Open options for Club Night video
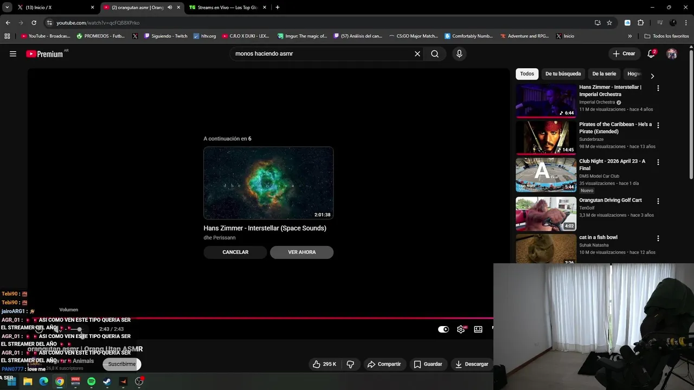 point(658,162)
